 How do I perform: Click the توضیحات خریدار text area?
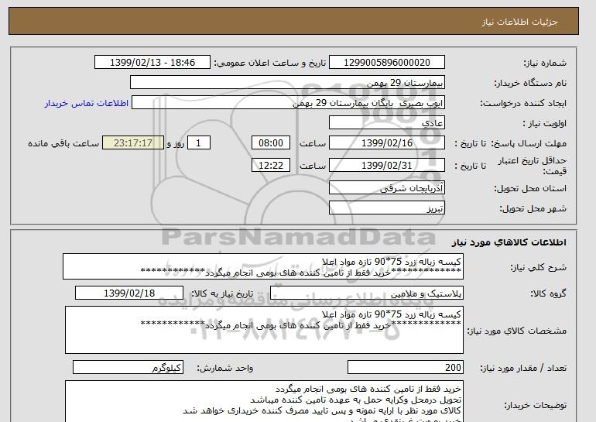tap(264, 401)
